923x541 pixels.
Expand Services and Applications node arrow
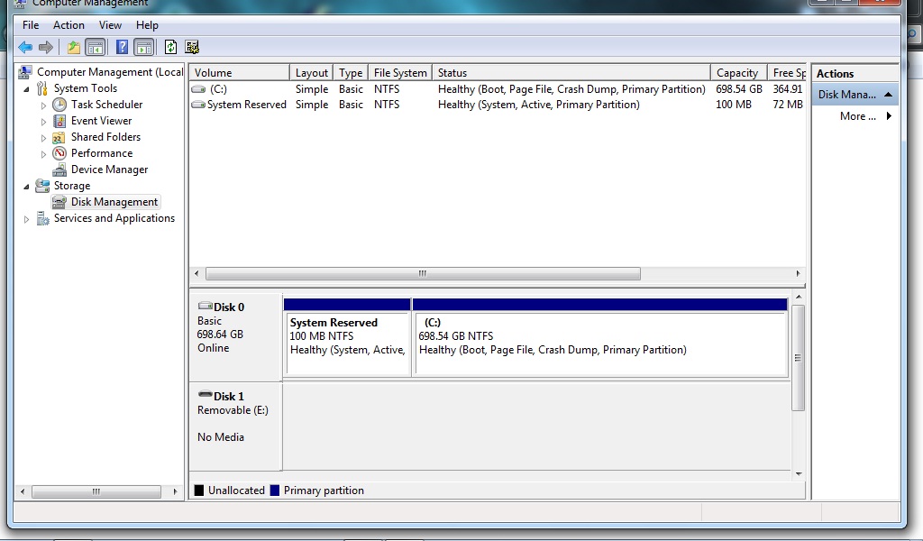[x=26, y=220]
